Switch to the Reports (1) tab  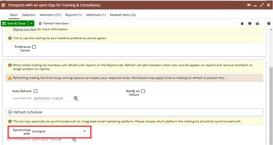tap(73, 15)
